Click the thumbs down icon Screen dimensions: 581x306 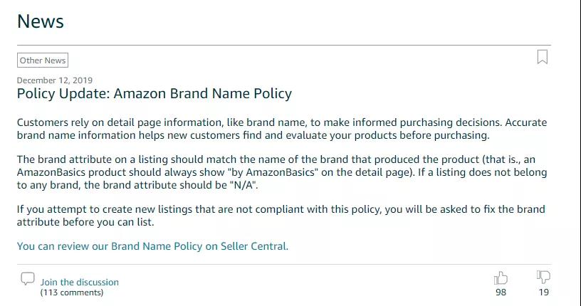(543, 277)
